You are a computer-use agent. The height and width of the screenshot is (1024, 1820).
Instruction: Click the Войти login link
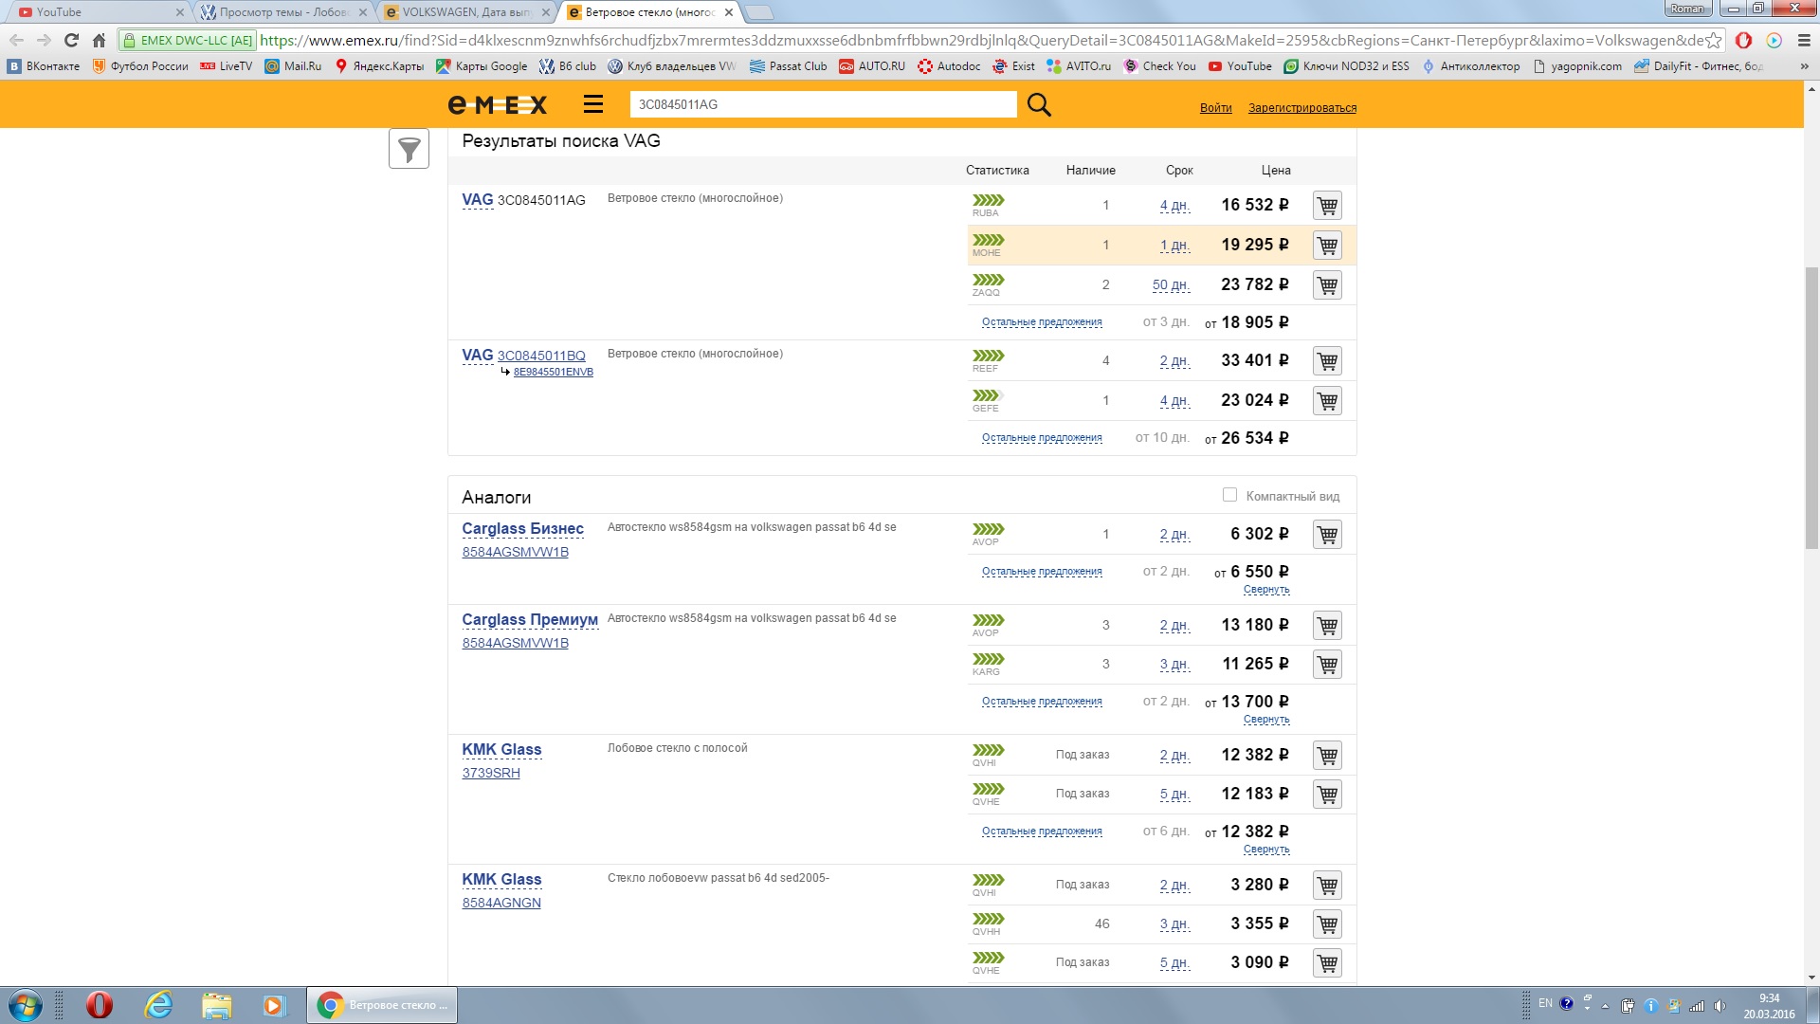(x=1215, y=108)
